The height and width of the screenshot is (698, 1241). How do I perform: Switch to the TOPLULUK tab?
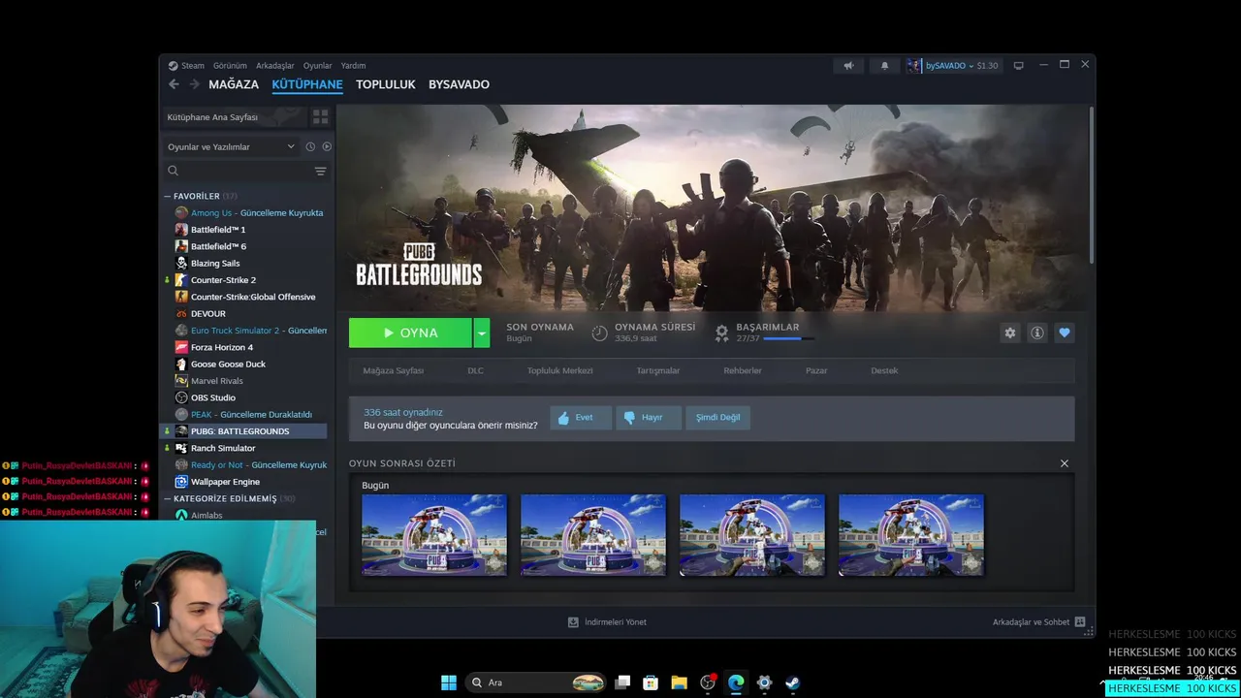tap(385, 84)
